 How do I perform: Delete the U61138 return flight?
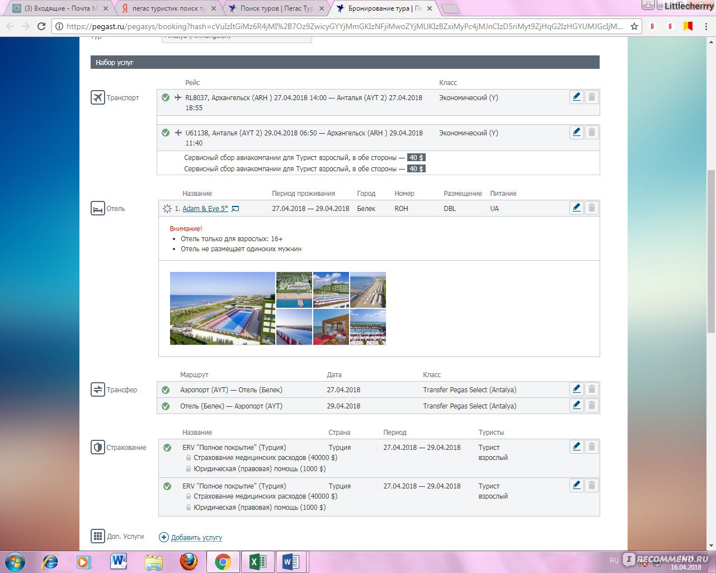coord(591,132)
